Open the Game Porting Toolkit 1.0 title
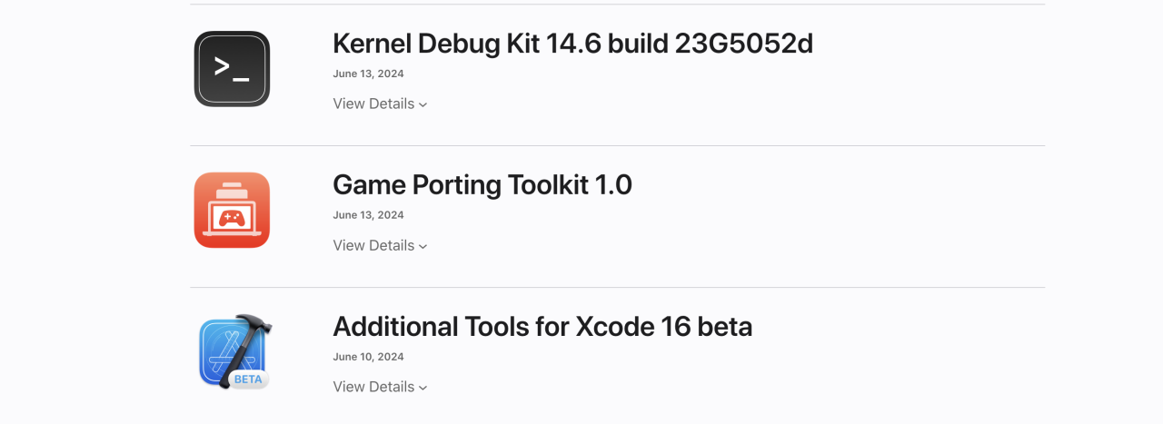 coord(482,184)
